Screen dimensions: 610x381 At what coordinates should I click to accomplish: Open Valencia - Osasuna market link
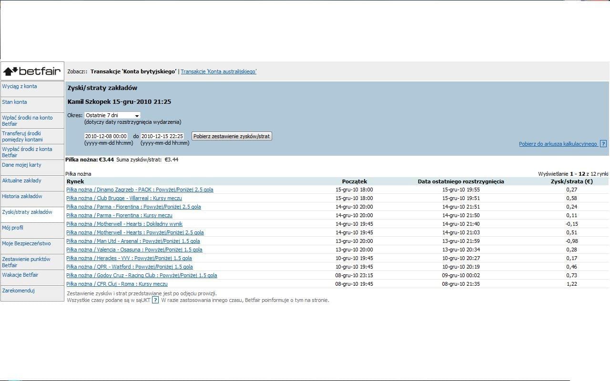coord(134,250)
